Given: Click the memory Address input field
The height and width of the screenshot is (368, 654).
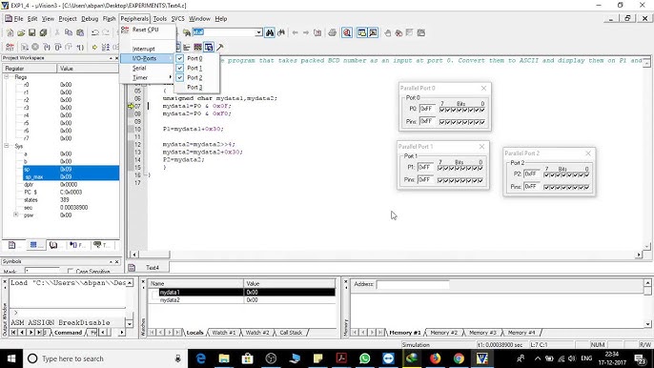Looking at the screenshot, I should (x=413, y=284).
